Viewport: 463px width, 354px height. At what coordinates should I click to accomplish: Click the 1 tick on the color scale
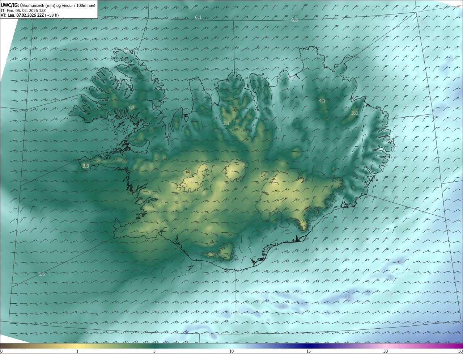(77, 351)
